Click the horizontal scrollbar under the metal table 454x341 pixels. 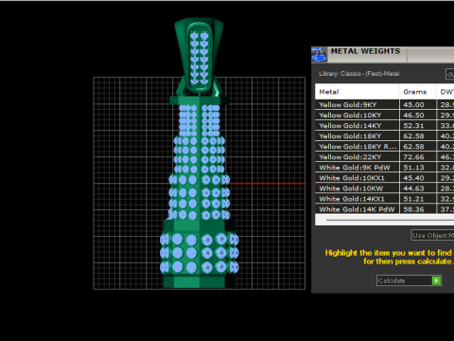384,220
